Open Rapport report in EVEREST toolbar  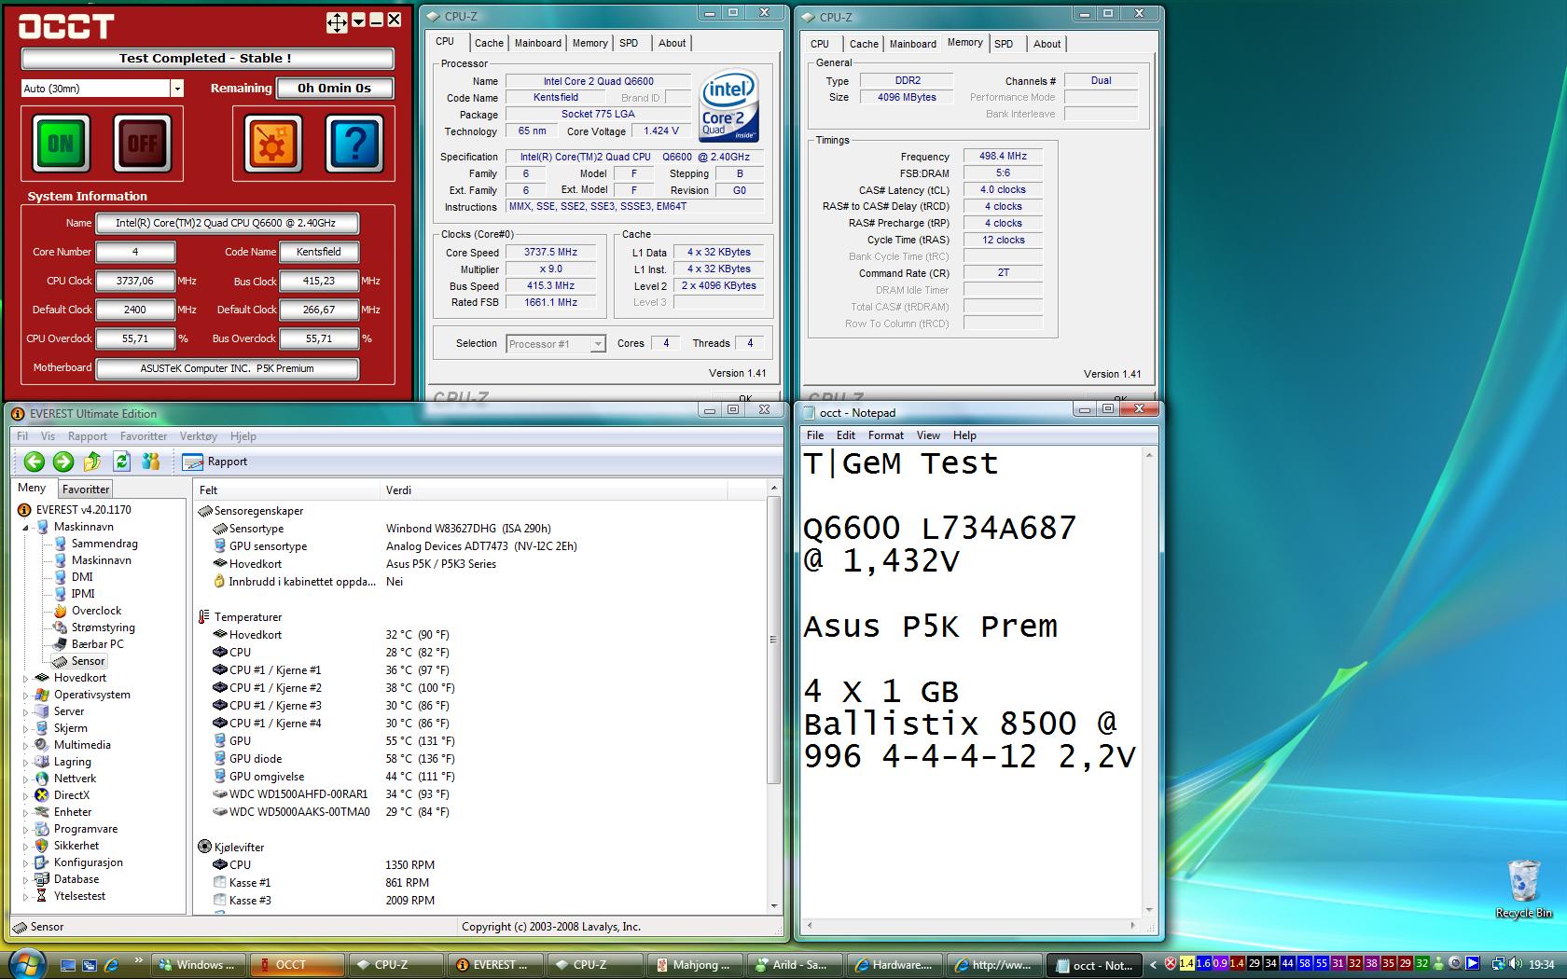click(215, 462)
